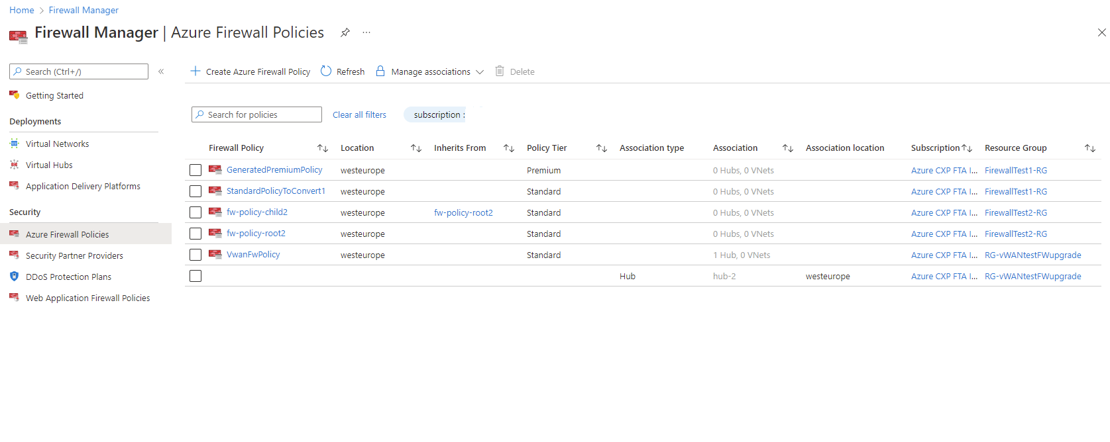The image size is (1110, 442).
Task: Click the pin icon next to page title
Action: [x=345, y=32]
